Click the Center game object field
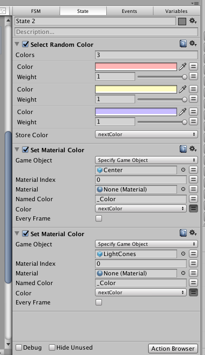The width and height of the screenshot is (205, 355). pos(136,170)
